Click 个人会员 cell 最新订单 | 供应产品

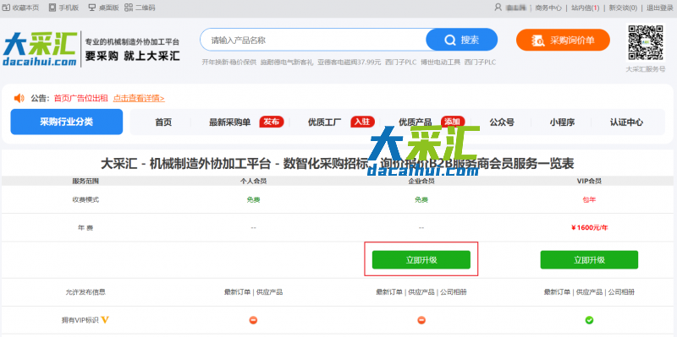[x=253, y=292]
